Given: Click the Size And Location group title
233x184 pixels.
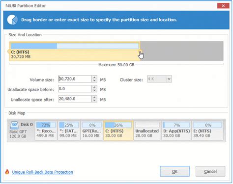Looking at the screenshot, I should pyautogui.click(x=25, y=35).
